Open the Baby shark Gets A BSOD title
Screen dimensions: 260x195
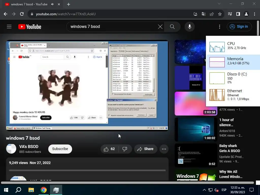click(230, 148)
